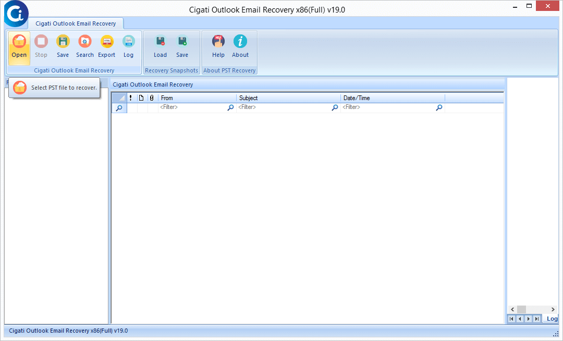563x341 pixels.
Task: Close the Cigati application window
Action: coord(547,6)
